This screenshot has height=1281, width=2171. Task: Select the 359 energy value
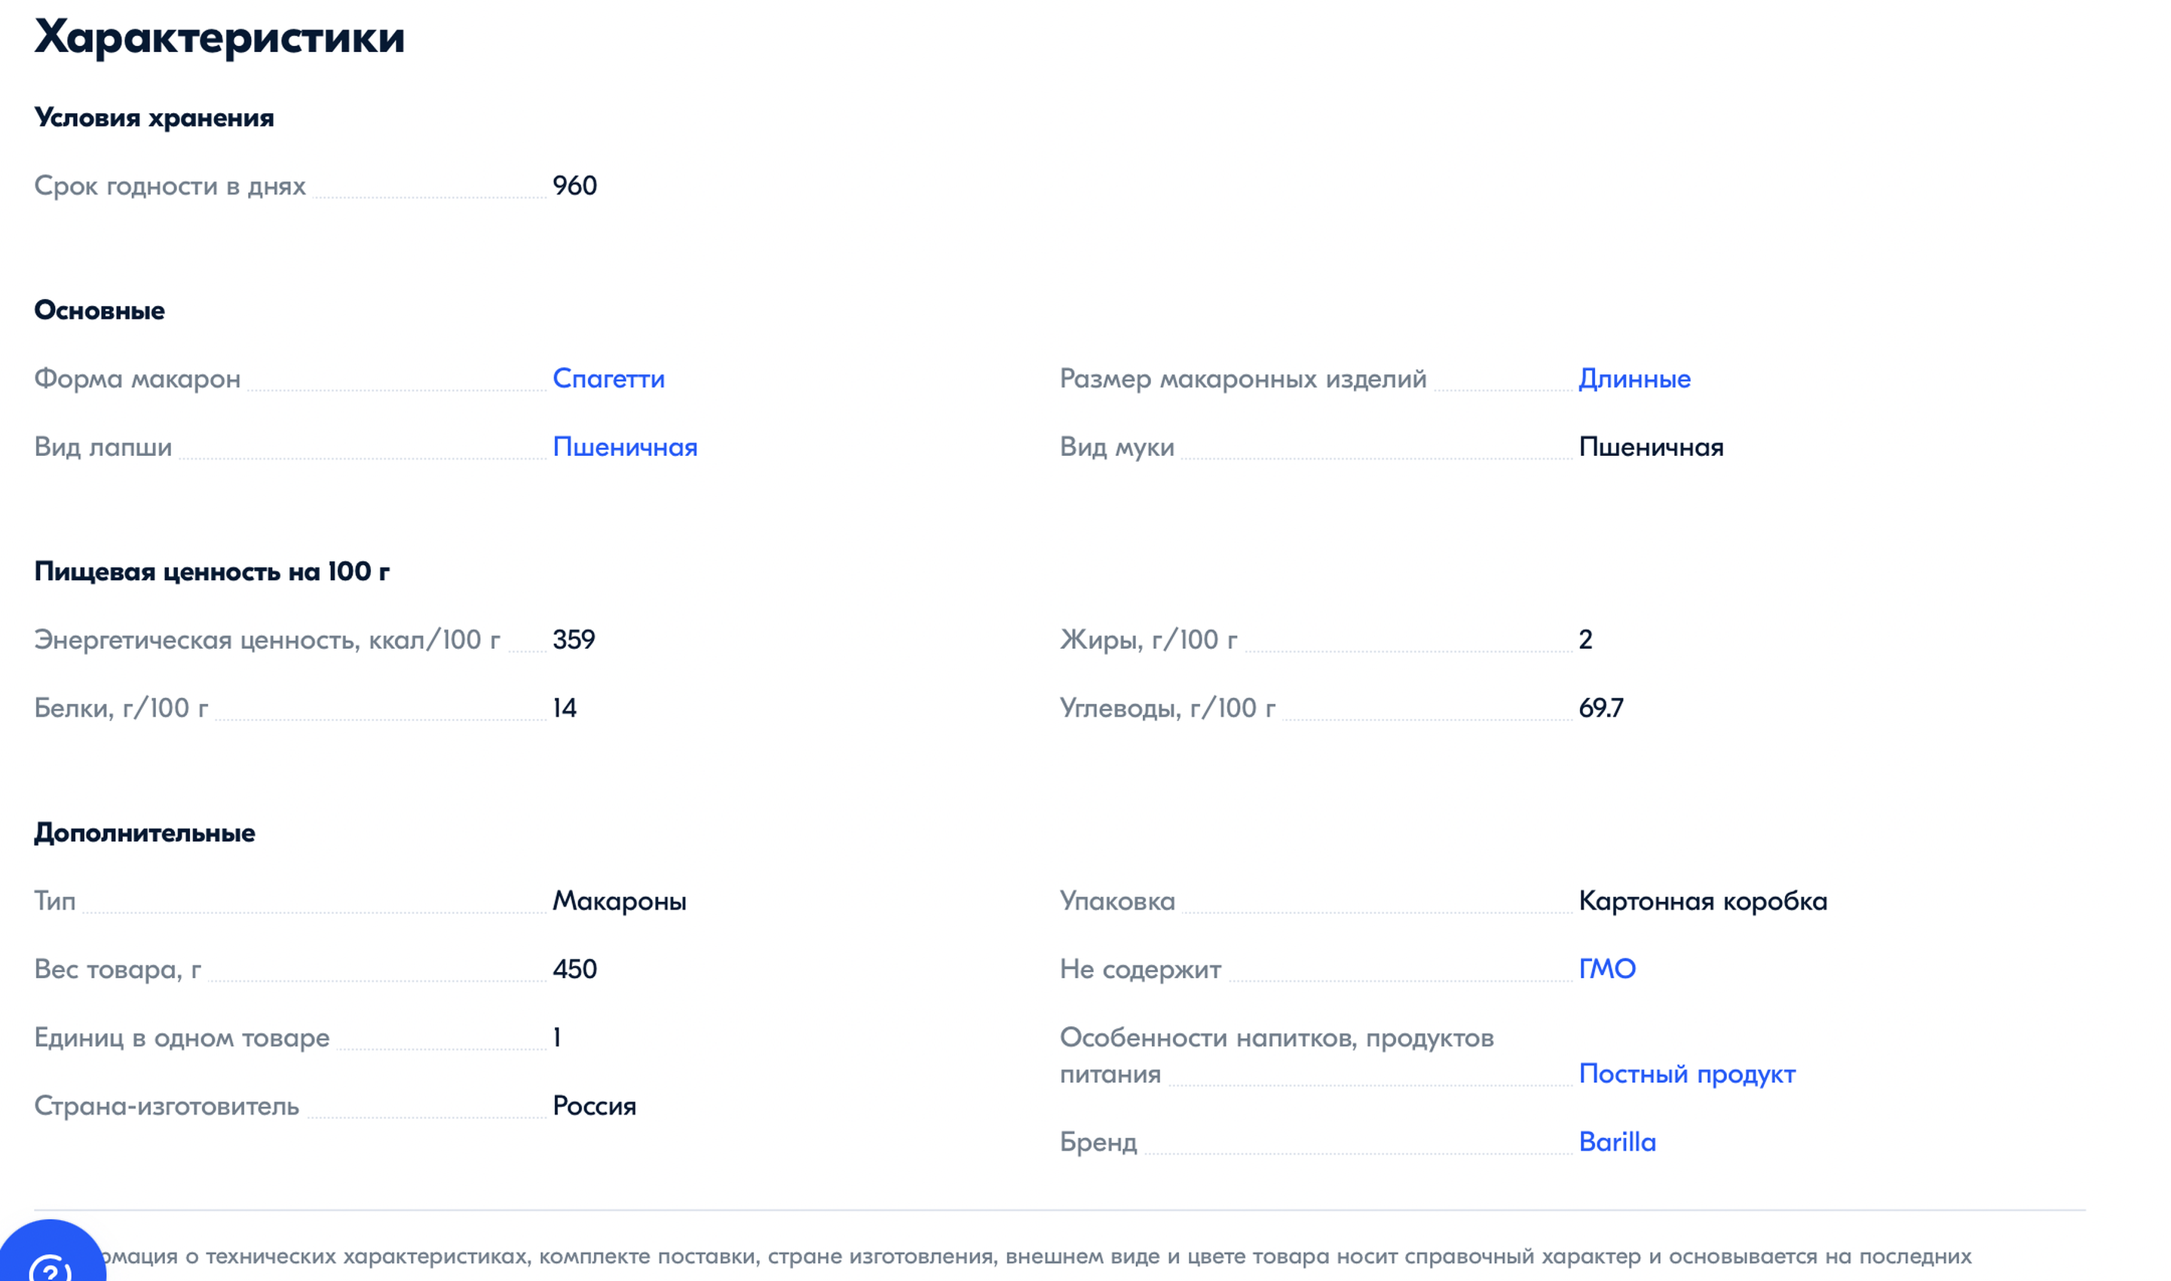click(x=574, y=640)
